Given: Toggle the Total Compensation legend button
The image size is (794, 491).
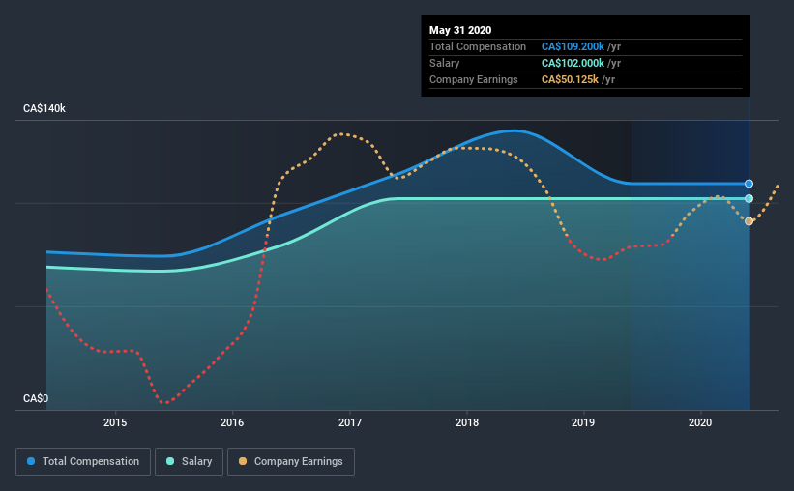Looking at the screenshot, I should [83, 462].
